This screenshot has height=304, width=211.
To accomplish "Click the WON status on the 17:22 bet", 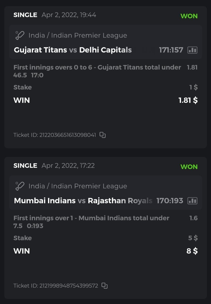I will 189,167.
